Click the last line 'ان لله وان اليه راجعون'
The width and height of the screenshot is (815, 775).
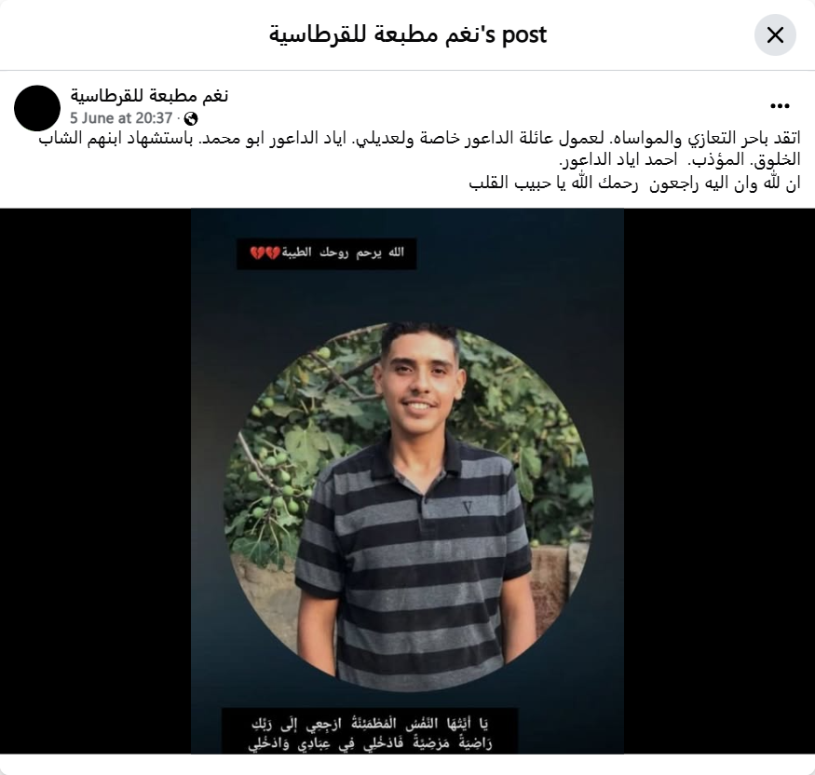(x=726, y=184)
